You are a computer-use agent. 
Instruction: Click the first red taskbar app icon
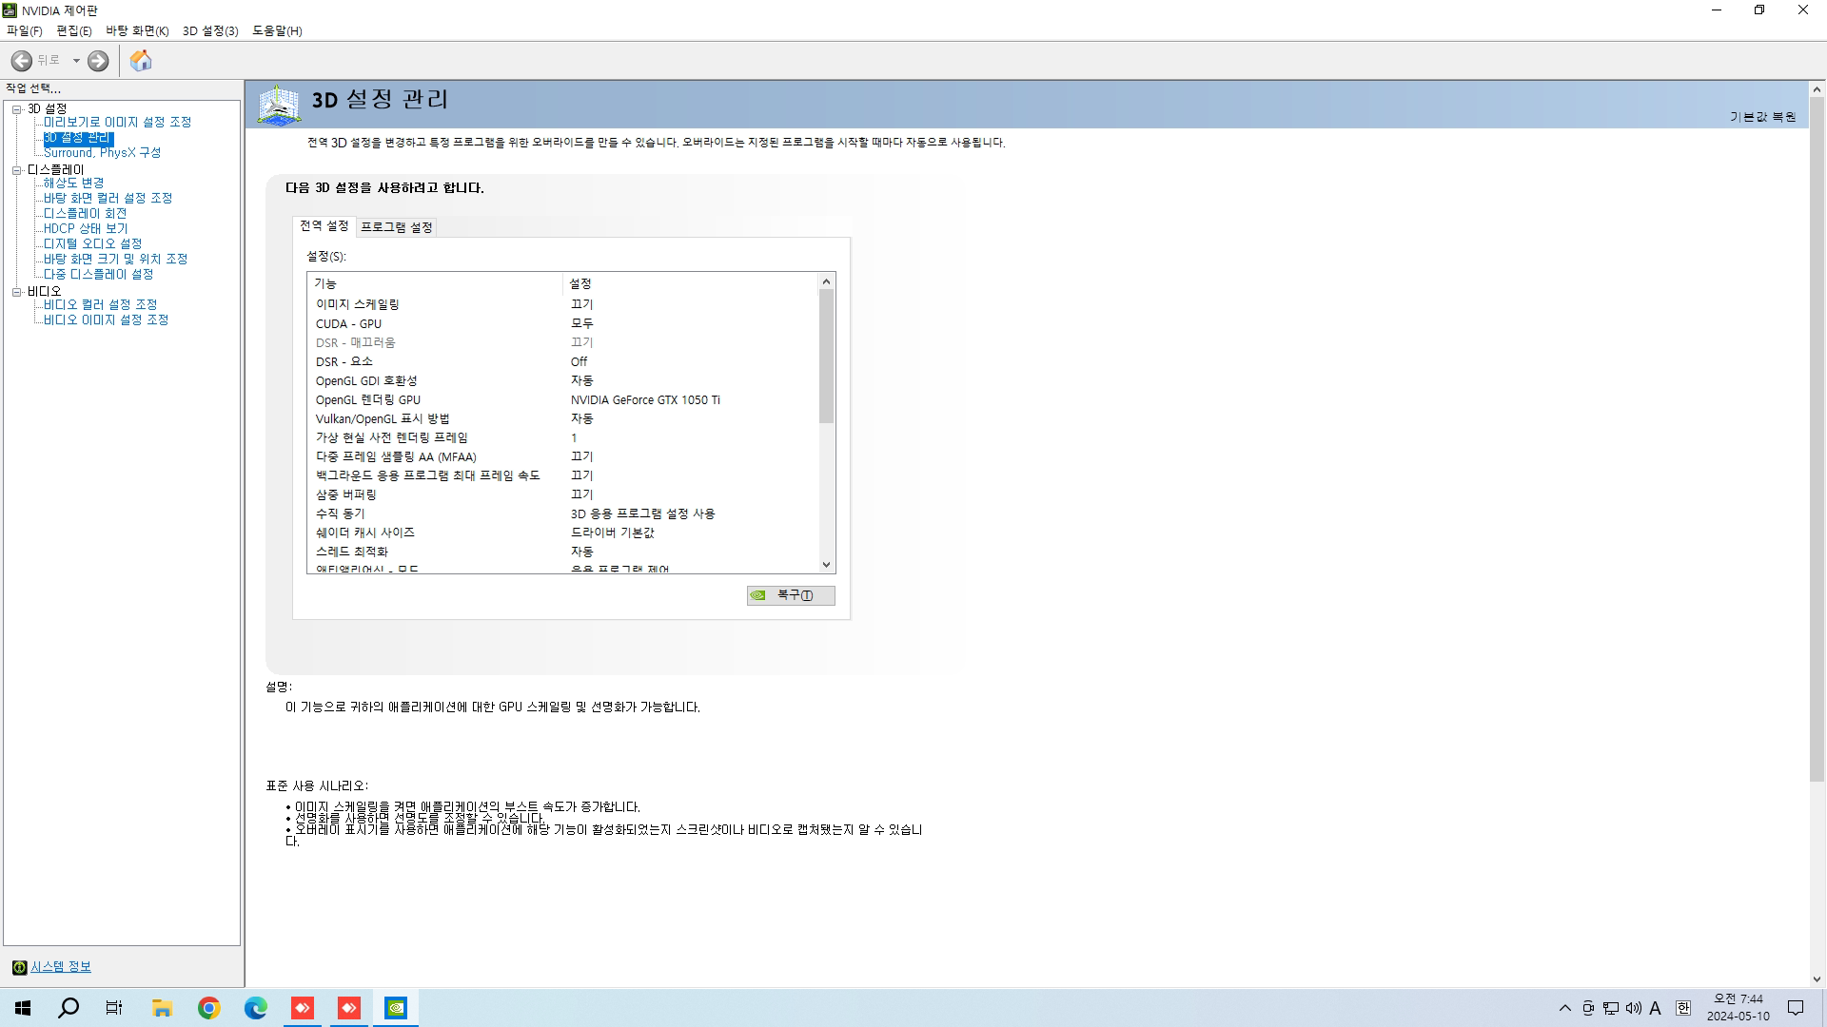click(303, 1008)
